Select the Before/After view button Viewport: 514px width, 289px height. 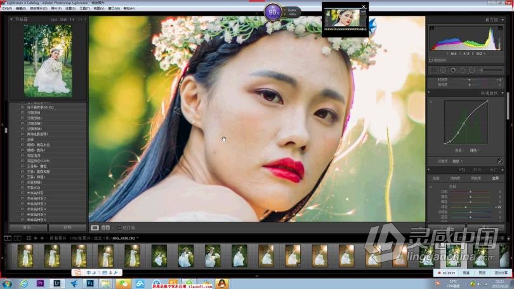pos(105,227)
